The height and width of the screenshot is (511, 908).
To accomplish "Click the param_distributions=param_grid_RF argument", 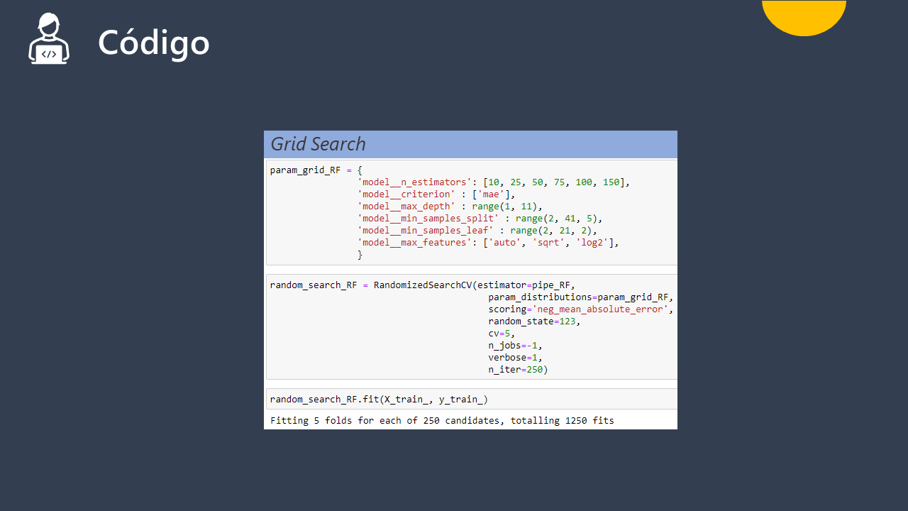I will point(580,297).
